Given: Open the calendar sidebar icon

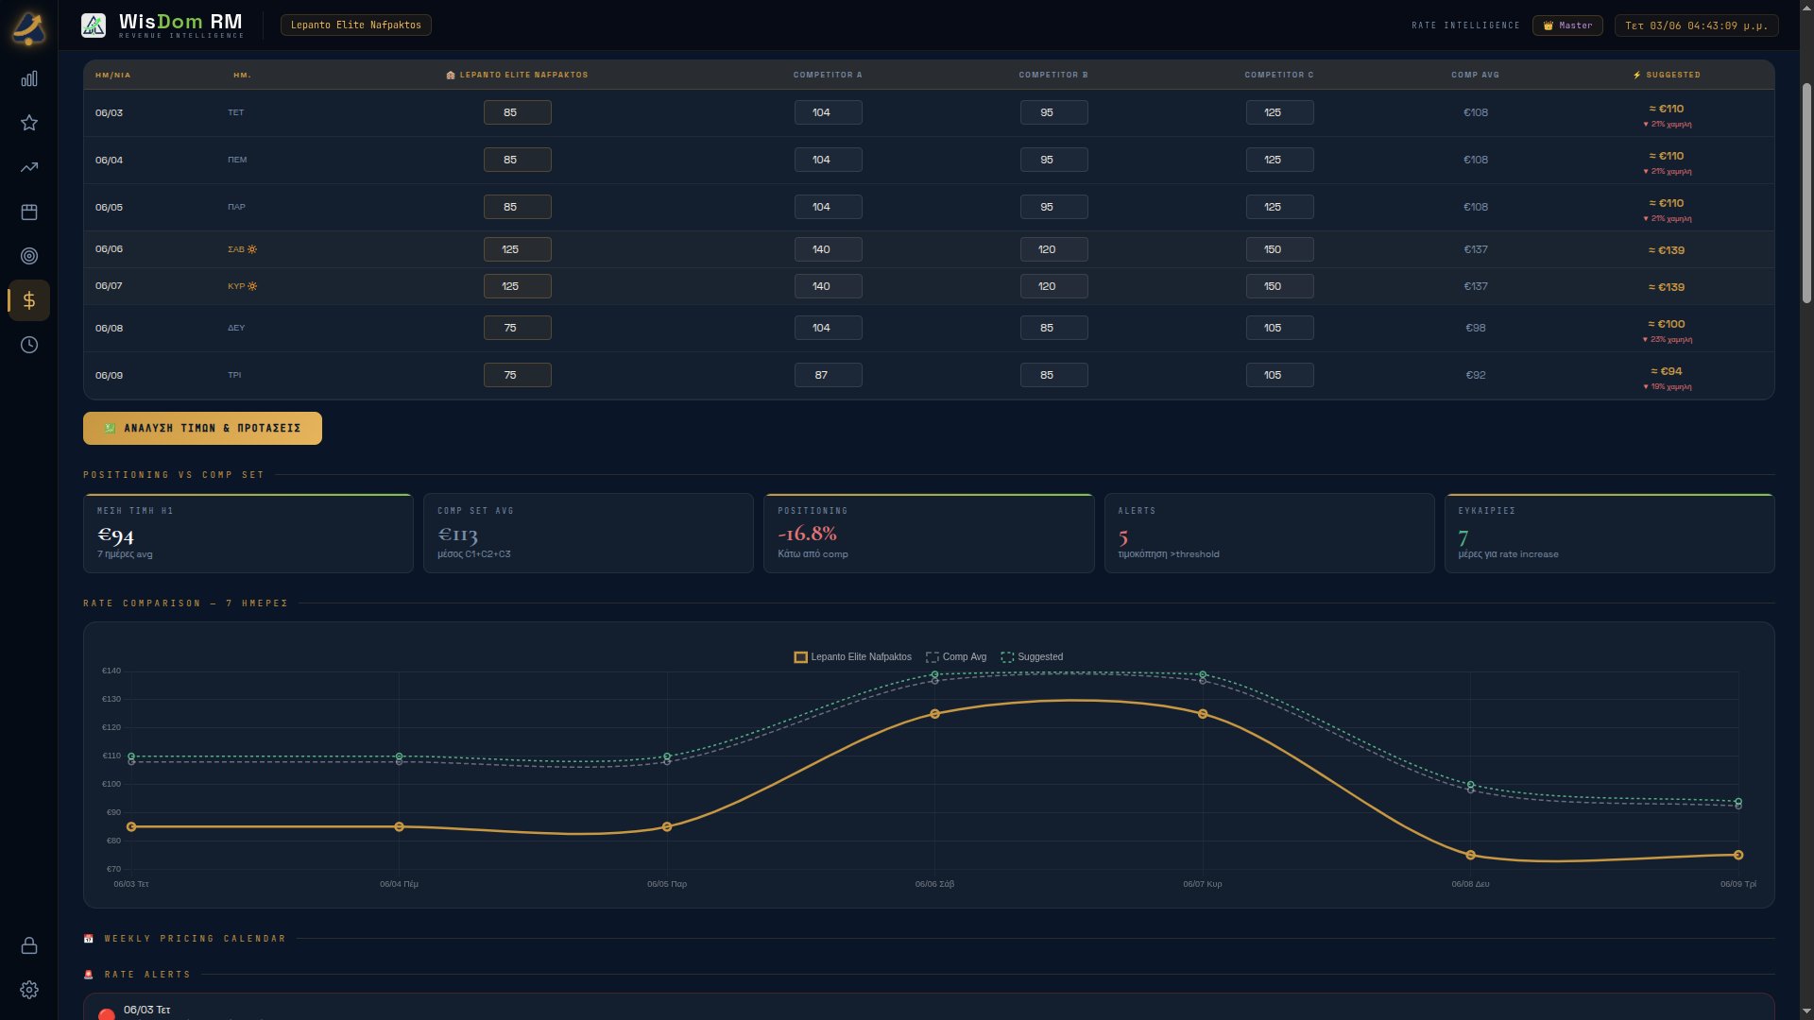Looking at the screenshot, I should (x=29, y=212).
